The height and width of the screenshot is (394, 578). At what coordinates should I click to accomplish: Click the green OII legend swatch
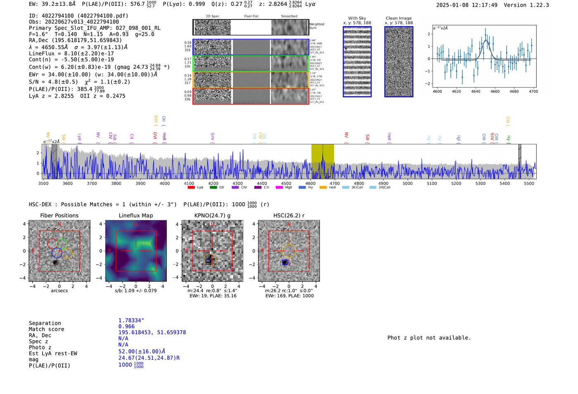click(213, 187)
